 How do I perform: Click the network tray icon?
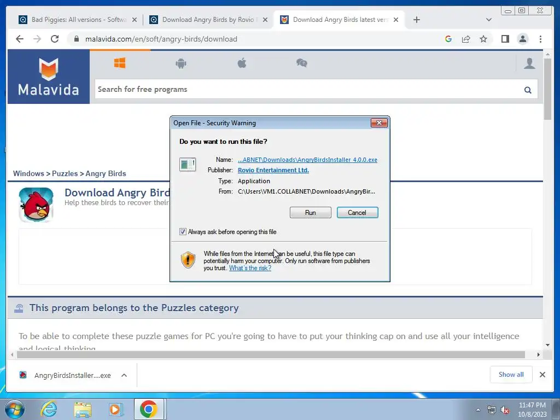pyautogui.click(x=492, y=410)
